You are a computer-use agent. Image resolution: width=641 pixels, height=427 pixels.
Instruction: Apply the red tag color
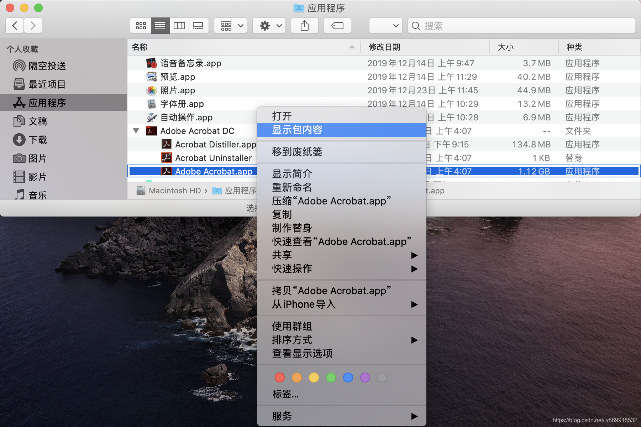tap(280, 377)
